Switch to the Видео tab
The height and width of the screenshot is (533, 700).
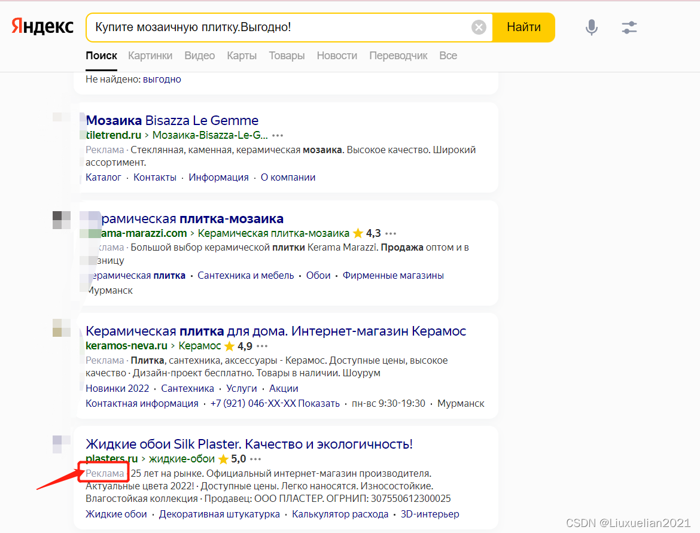pyautogui.click(x=200, y=56)
